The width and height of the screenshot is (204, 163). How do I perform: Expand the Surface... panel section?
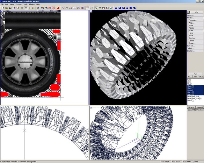191,46
